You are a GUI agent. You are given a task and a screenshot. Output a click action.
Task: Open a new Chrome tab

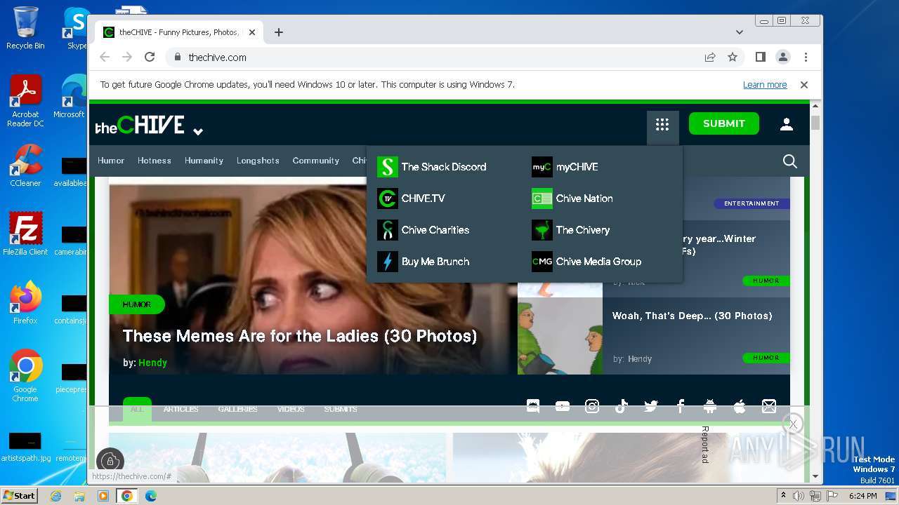tap(279, 32)
